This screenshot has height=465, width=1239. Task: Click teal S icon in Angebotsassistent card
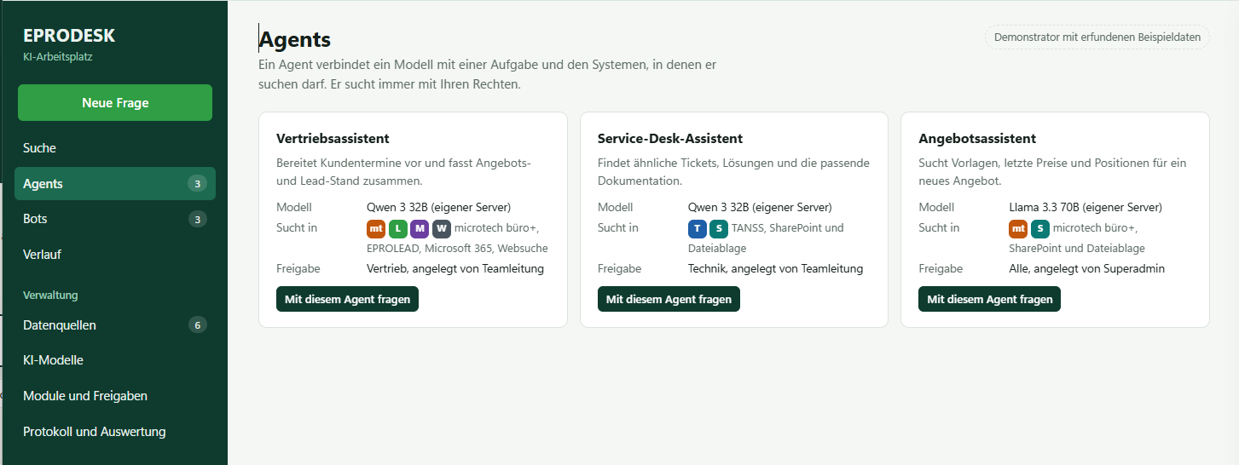(1040, 228)
